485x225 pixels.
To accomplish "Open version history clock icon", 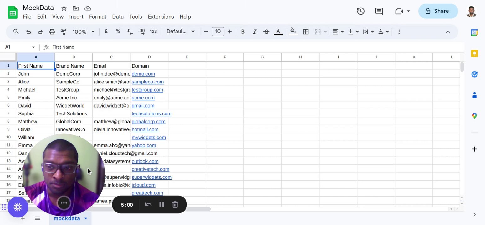I will 361,11.
